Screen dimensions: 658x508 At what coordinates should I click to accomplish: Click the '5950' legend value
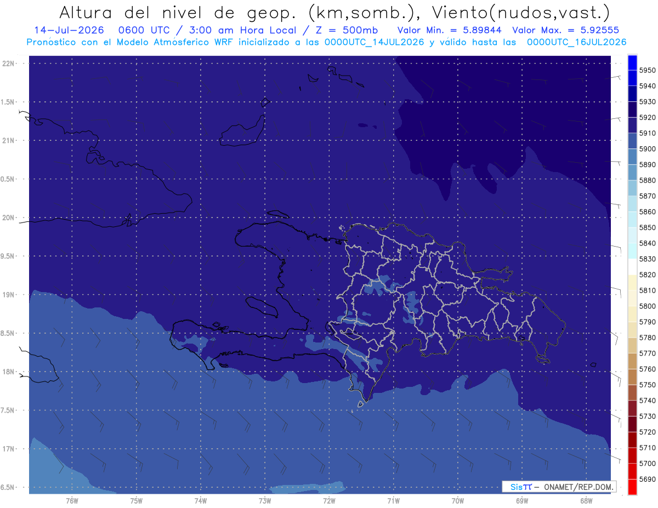pos(648,70)
